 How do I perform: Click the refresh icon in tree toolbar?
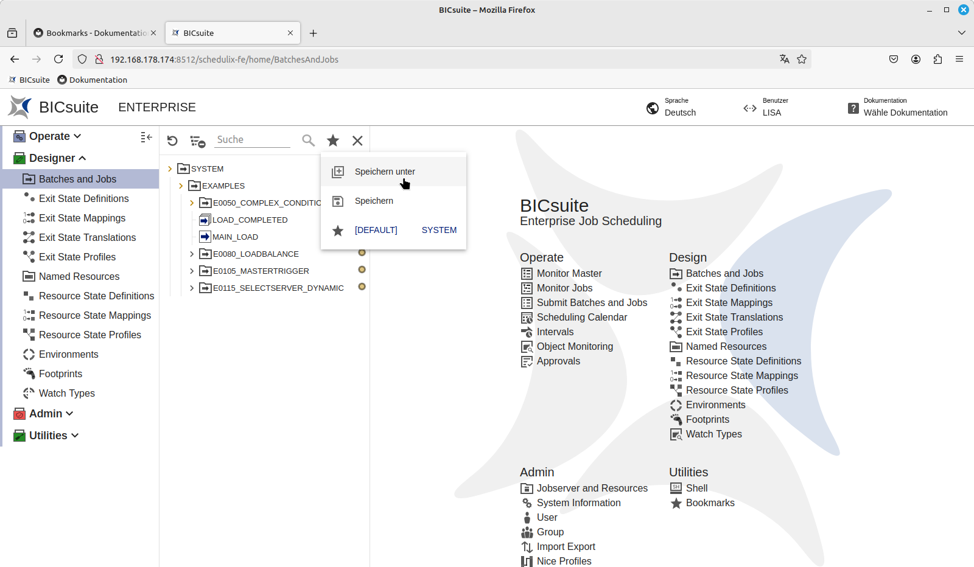(172, 141)
